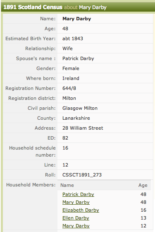Click the relationship value Wife
Screen dimensions: 155x232
tap(67, 48)
